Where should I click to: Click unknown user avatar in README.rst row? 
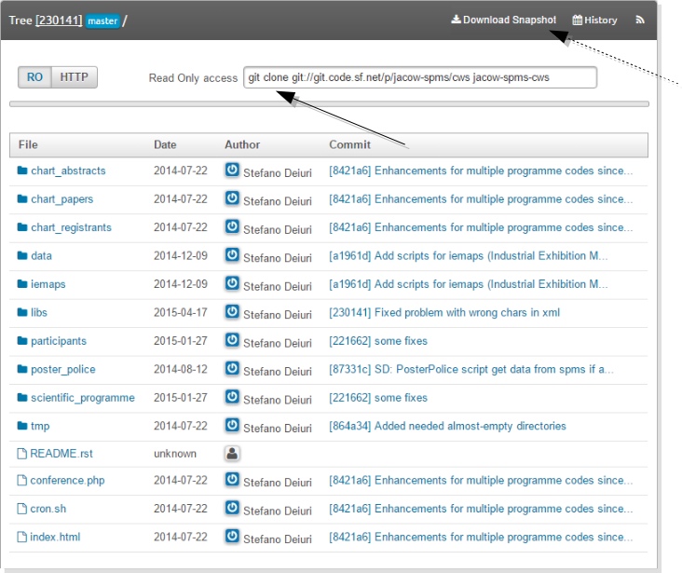pyautogui.click(x=232, y=454)
